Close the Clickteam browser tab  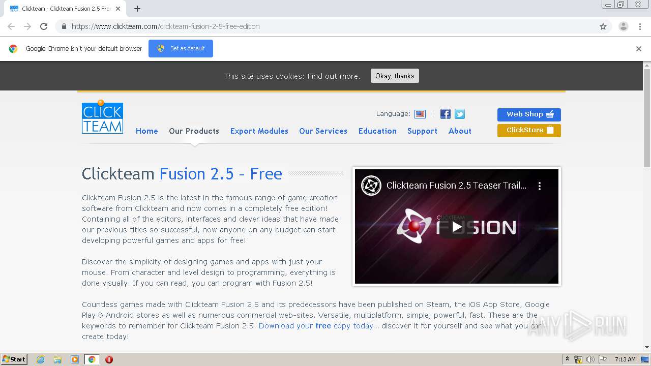[x=118, y=9]
